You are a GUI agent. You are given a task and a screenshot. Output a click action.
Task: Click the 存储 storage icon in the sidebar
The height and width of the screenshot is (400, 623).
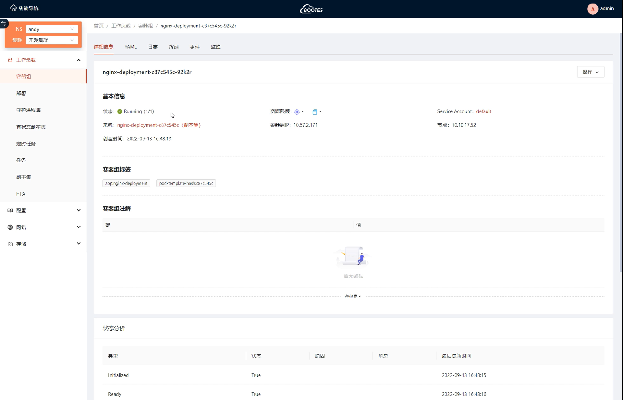point(10,244)
